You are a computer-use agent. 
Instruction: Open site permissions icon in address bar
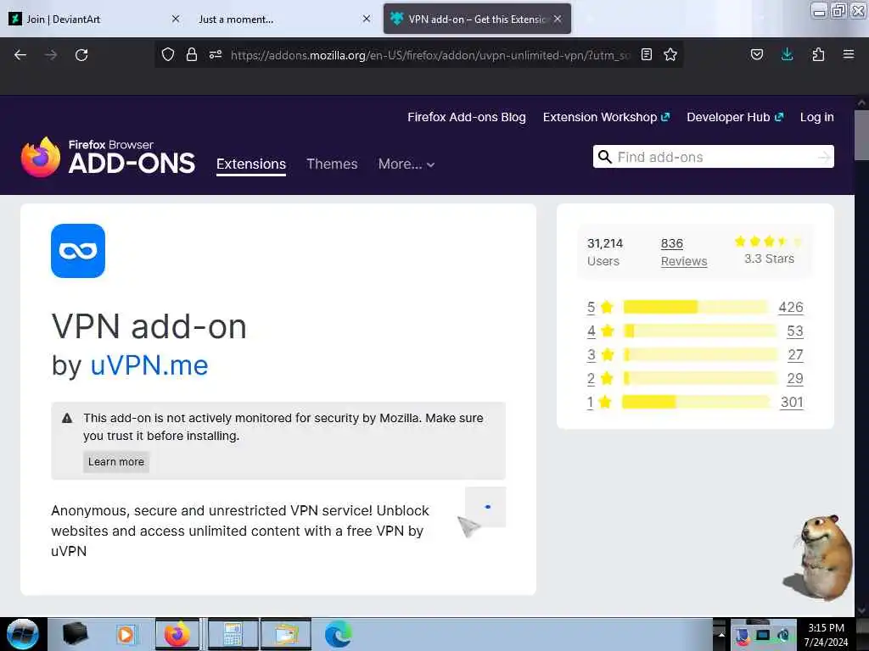coord(216,54)
